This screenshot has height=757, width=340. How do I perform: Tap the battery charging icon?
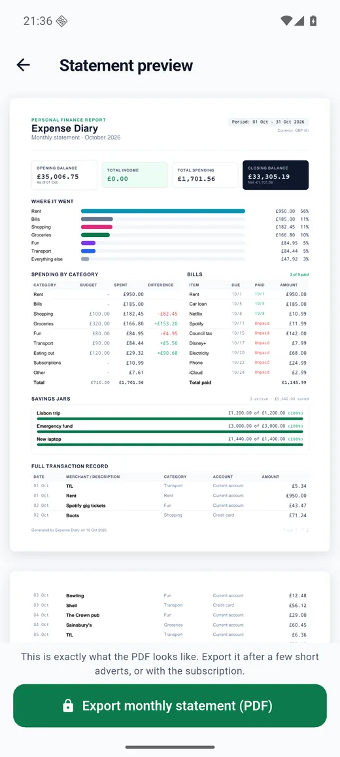coord(313,21)
